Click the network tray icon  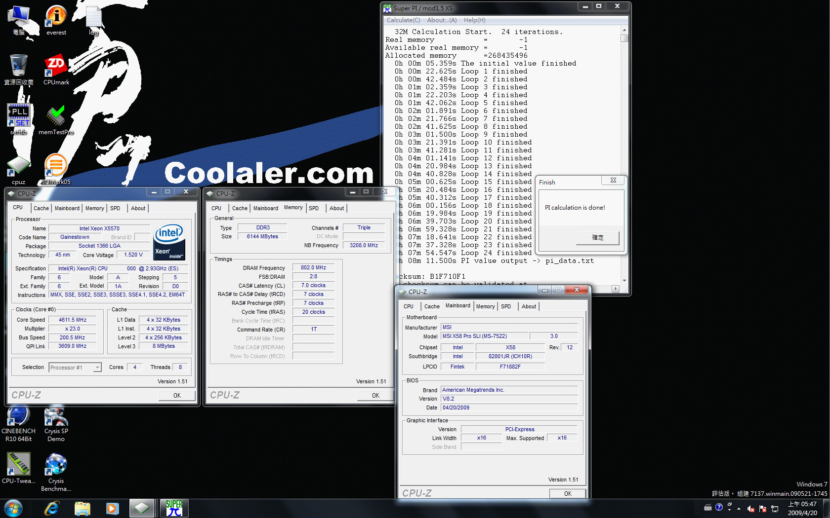click(775, 509)
